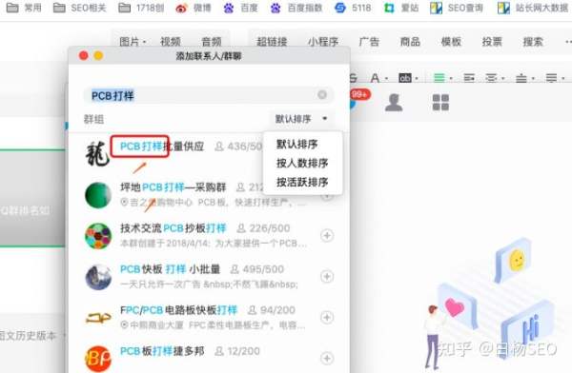This screenshot has height=373, width=572.
Task: Click the text color A icon
Action: click(375, 78)
